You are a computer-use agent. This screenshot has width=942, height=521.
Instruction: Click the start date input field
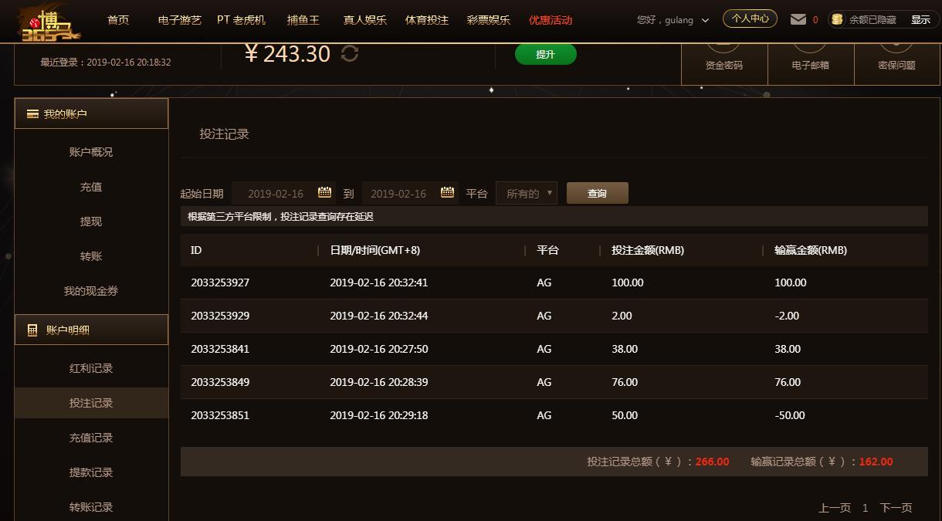click(276, 194)
